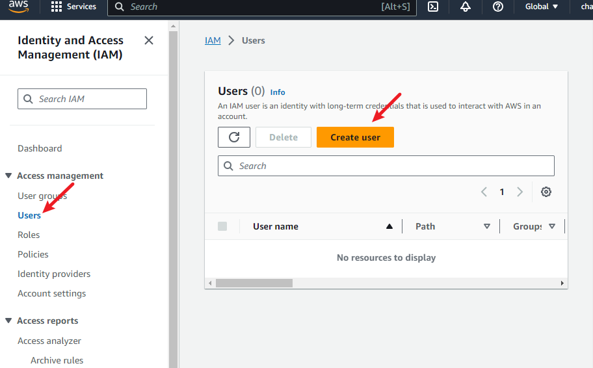The height and width of the screenshot is (368, 593).
Task: Open the Dashboard page
Action: coord(40,148)
